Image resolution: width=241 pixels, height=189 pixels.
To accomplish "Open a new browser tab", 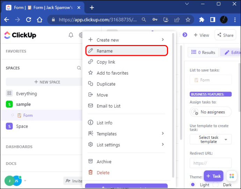I will 92,8.
